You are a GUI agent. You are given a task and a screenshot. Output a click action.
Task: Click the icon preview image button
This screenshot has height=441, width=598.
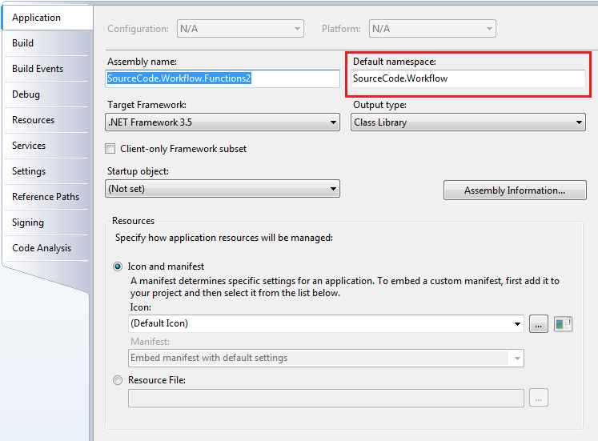[563, 324]
